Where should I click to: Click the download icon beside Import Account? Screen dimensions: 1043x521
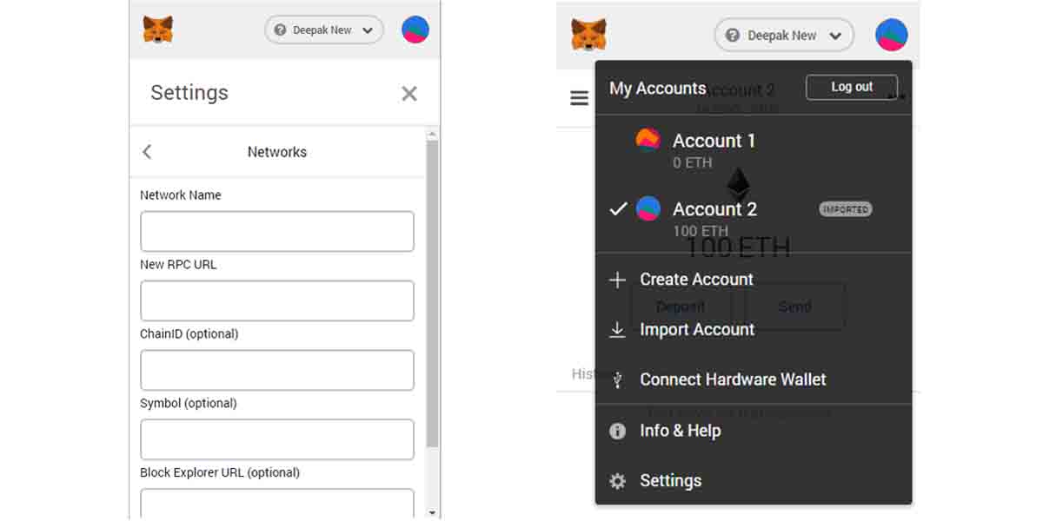(617, 330)
